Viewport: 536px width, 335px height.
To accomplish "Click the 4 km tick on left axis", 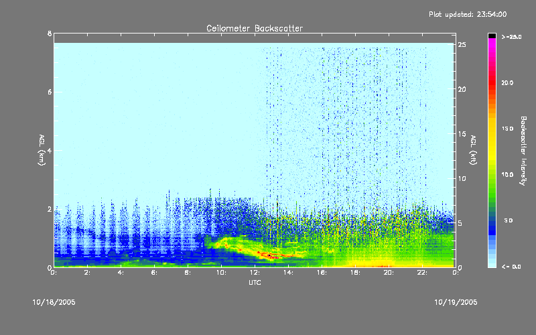I will 50,150.
